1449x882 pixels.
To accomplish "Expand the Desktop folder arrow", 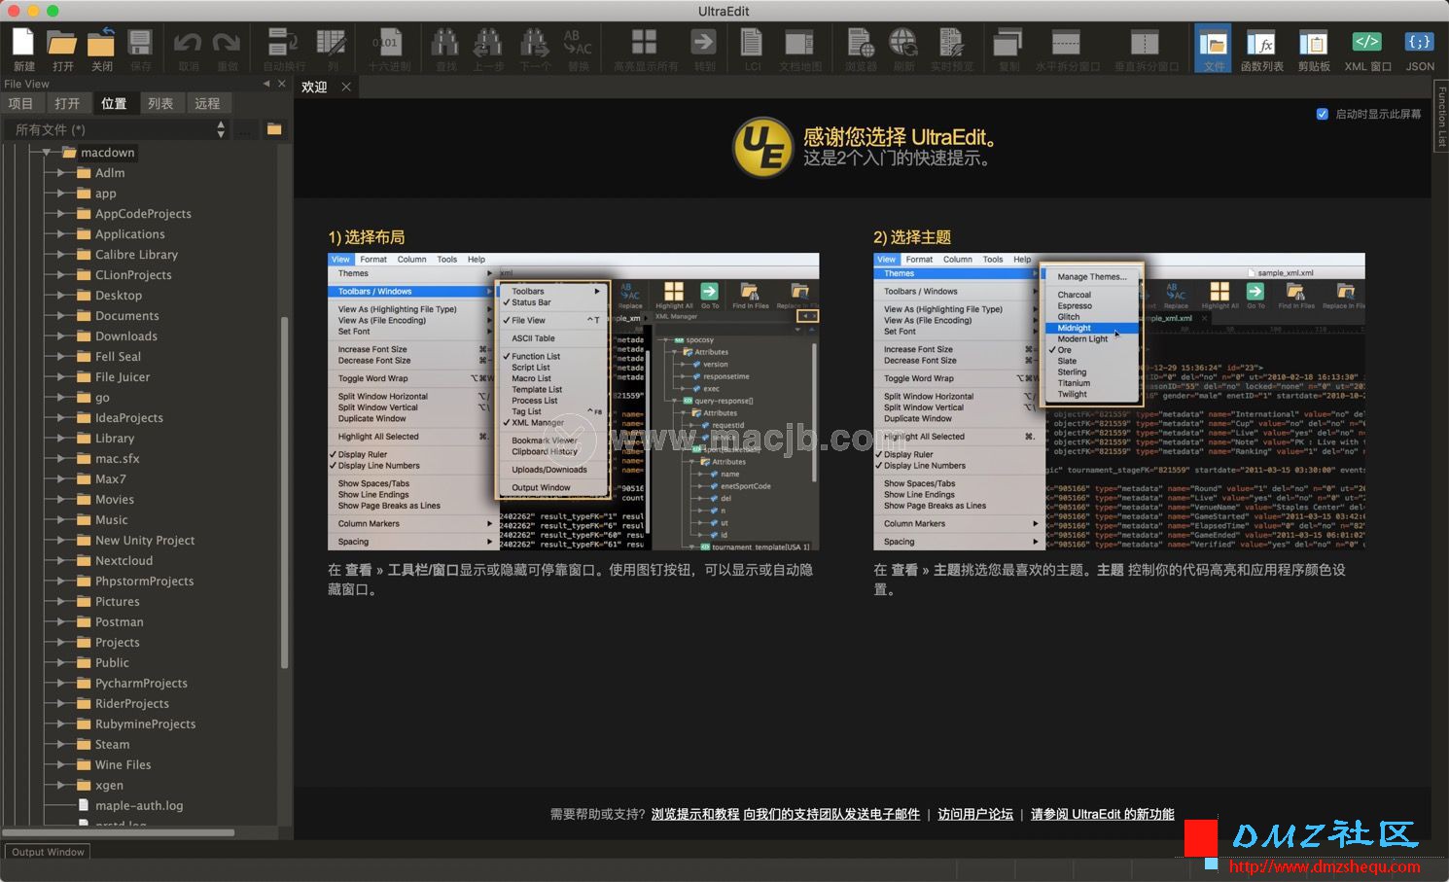I will pyautogui.click(x=60, y=296).
